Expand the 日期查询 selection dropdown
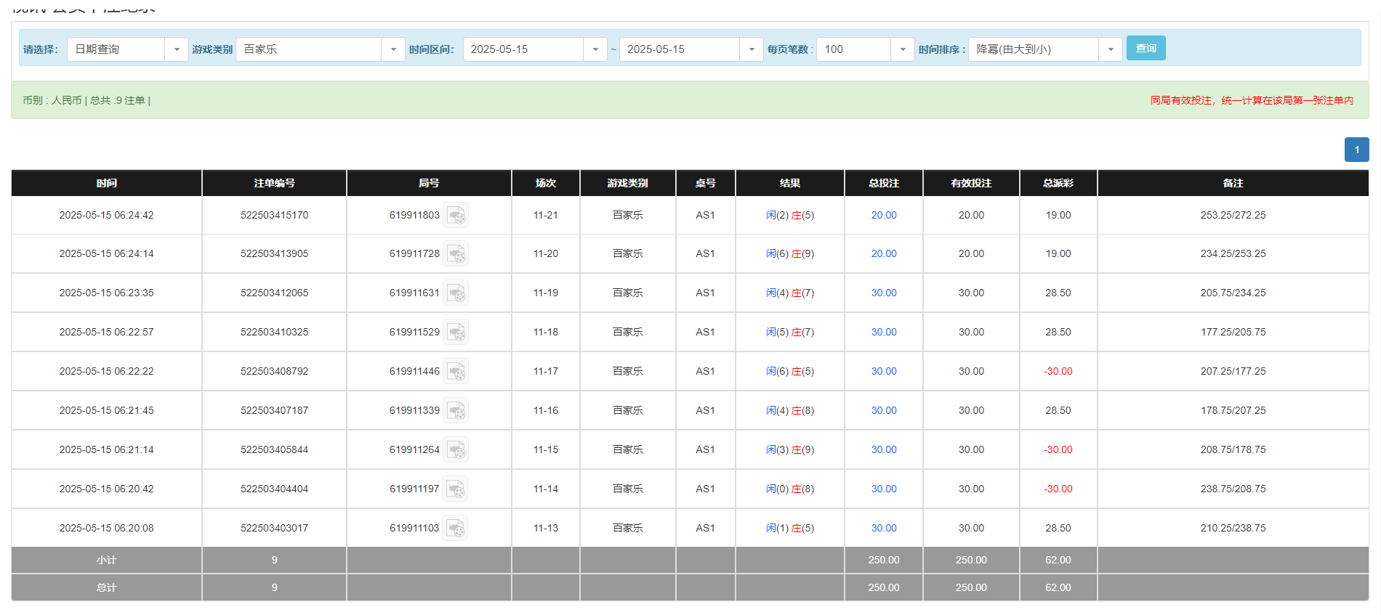Screen dimensions: 1381x615 click(x=176, y=49)
